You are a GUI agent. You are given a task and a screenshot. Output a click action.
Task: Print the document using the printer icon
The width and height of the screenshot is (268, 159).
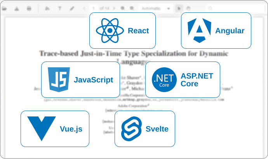(29, 9)
